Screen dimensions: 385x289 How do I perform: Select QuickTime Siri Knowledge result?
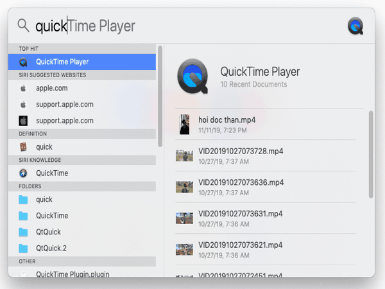tap(82, 173)
